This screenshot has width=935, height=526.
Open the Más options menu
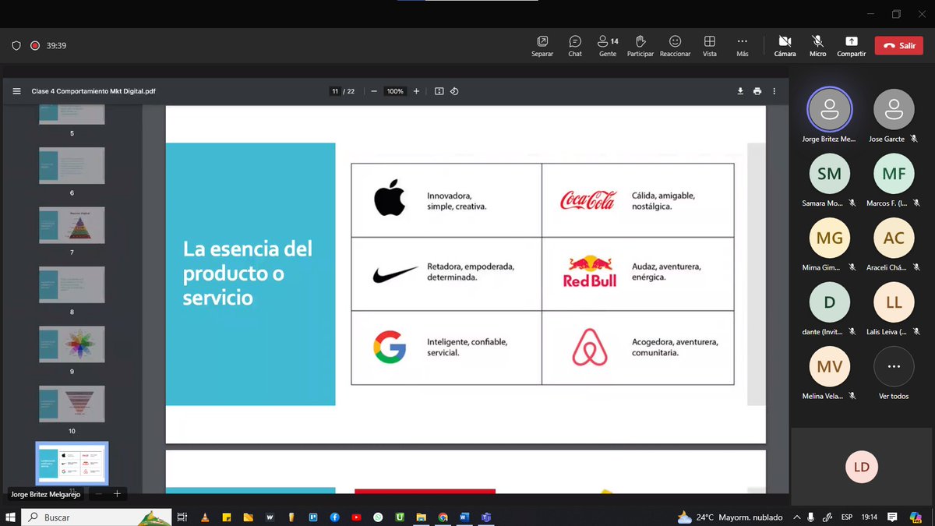click(742, 46)
